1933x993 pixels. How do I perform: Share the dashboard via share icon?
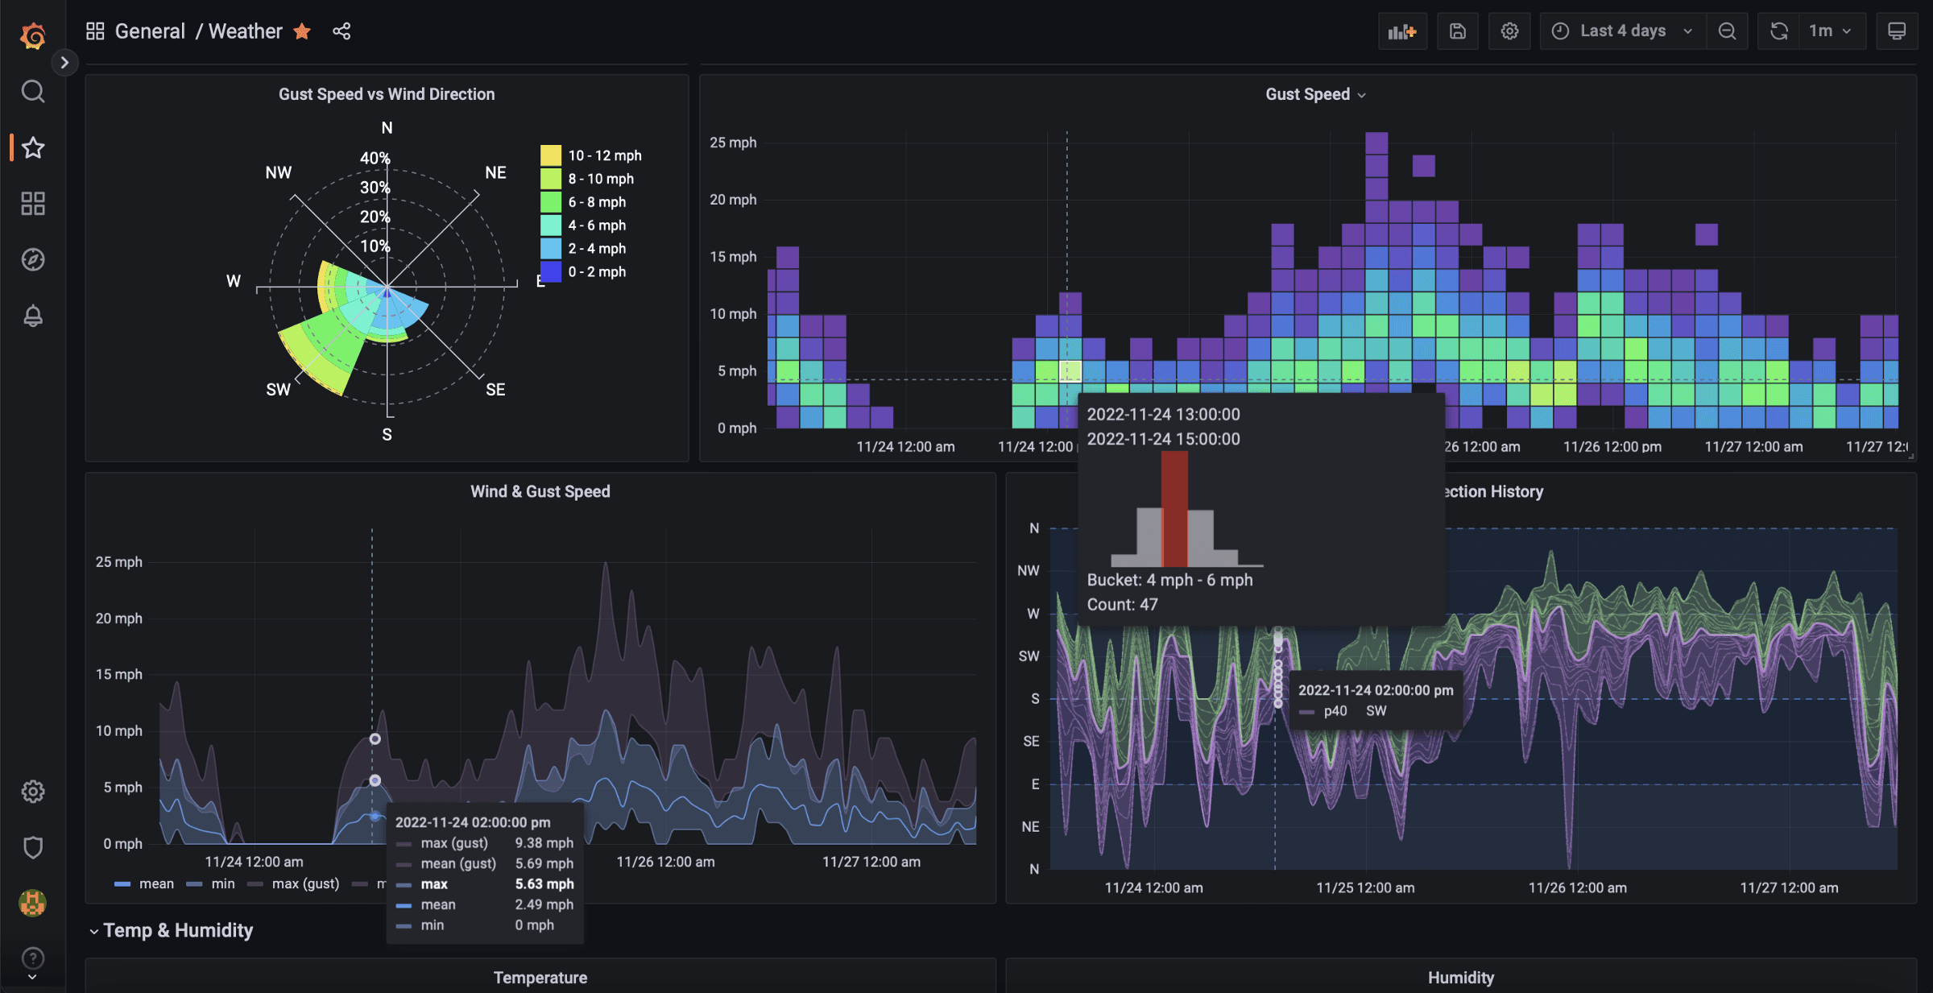pyautogui.click(x=341, y=31)
